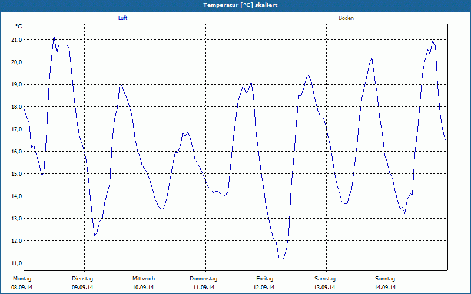
Task: Click the 20,0 y-axis value
Action: 16,62
